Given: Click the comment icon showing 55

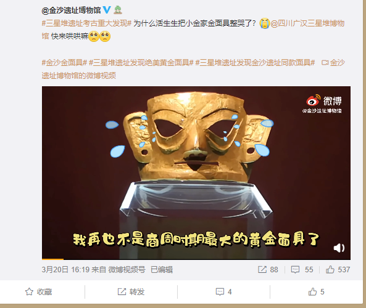Looking at the screenshot, I should click(x=295, y=270).
